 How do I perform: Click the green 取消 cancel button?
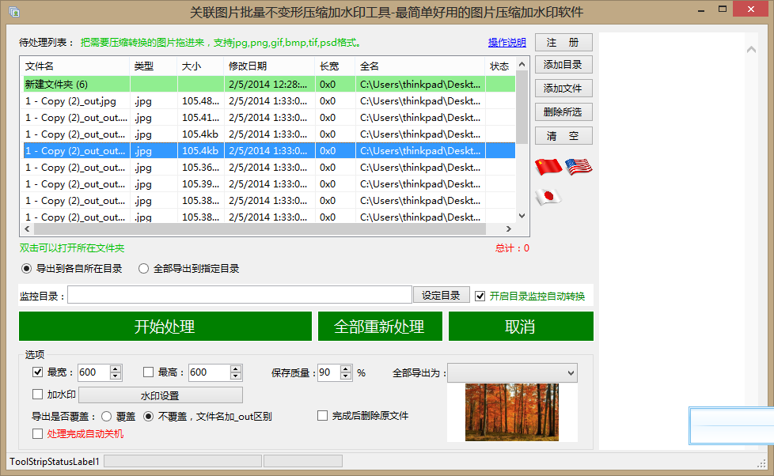[521, 326]
